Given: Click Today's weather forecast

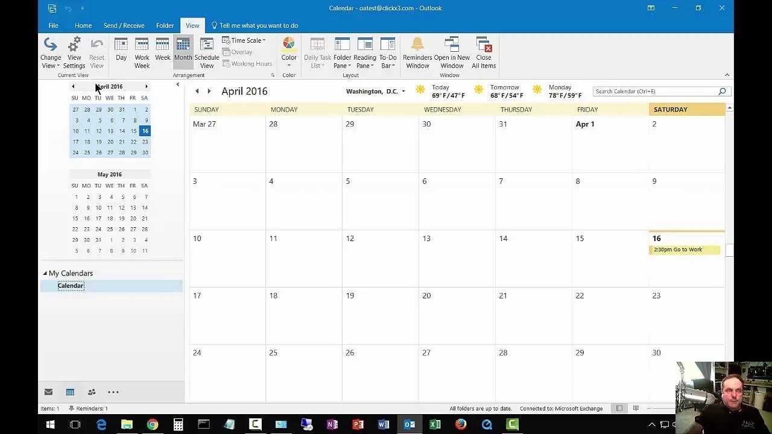Looking at the screenshot, I should coord(440,91).
